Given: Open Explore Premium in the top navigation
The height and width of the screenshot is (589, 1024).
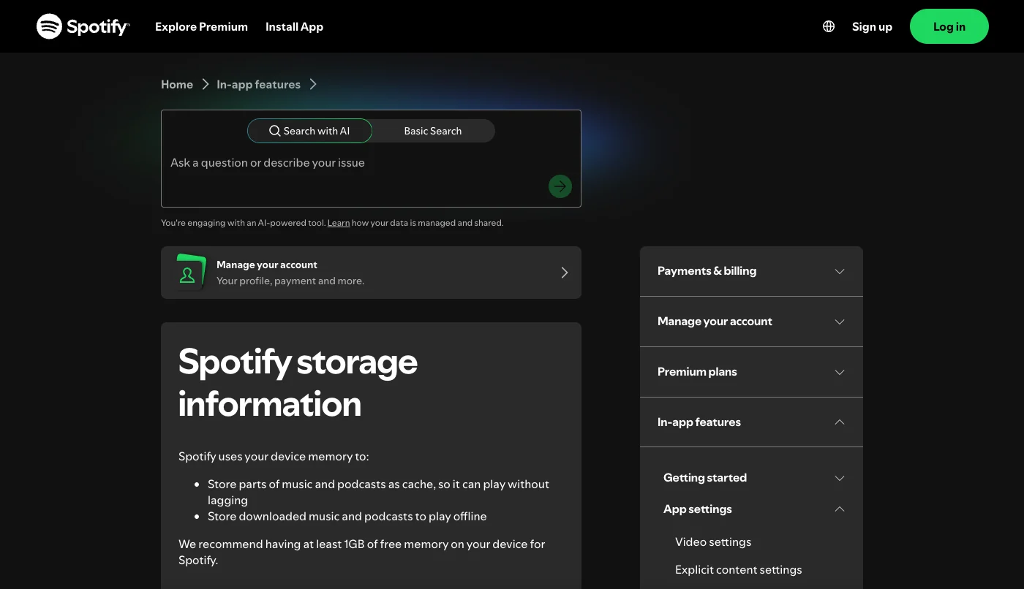Looking at the screenshot, I should (201, 26).
